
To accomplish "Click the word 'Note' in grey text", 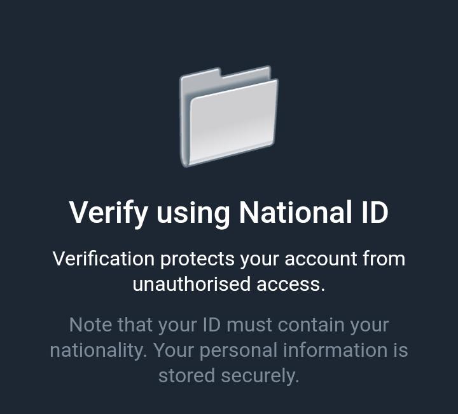I will pos(90,324).
